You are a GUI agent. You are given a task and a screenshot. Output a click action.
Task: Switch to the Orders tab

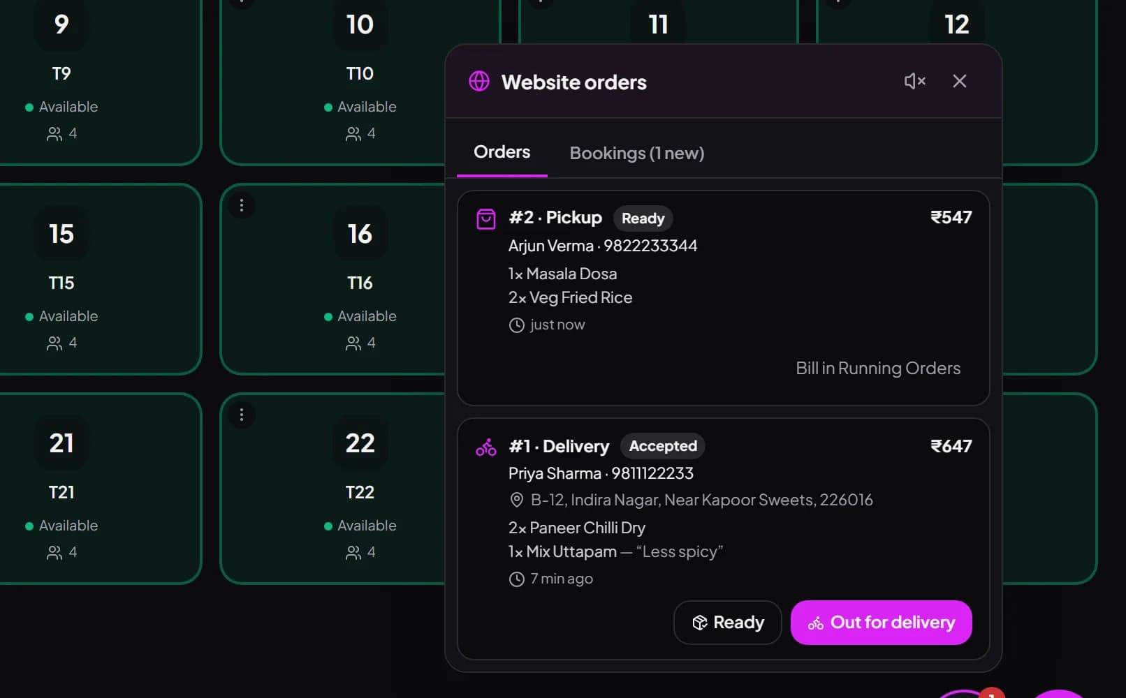tap(502, 152)
